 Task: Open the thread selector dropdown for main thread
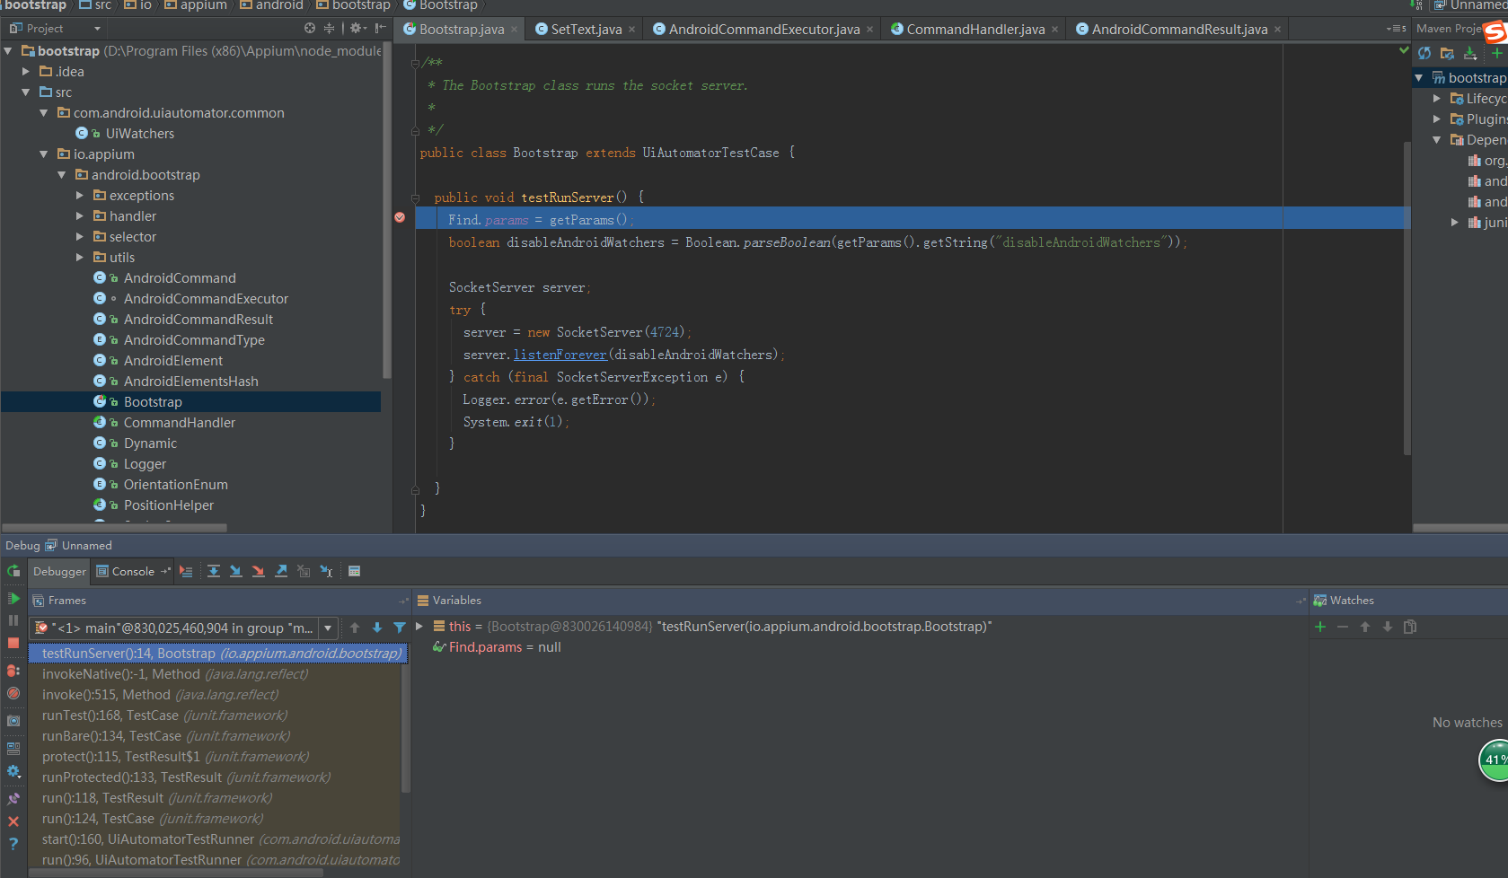tap(329, 628)
